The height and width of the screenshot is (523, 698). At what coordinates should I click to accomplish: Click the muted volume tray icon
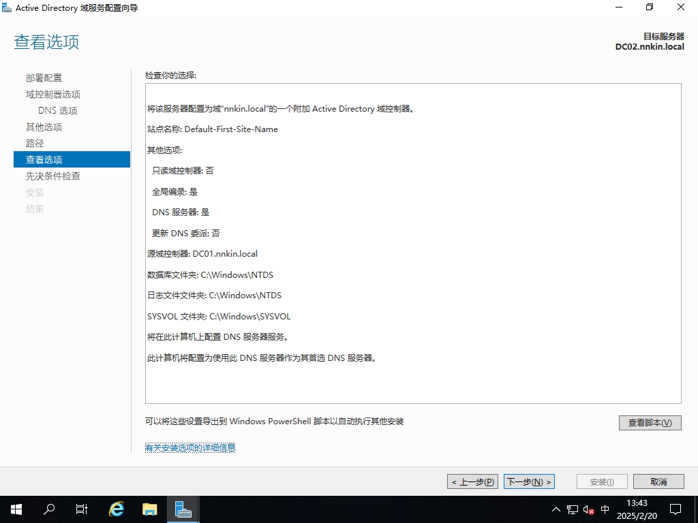click(x=589, y=509)
